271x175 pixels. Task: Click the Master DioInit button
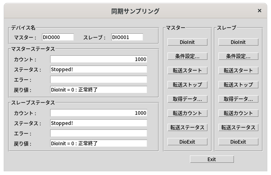coord(187,42)
